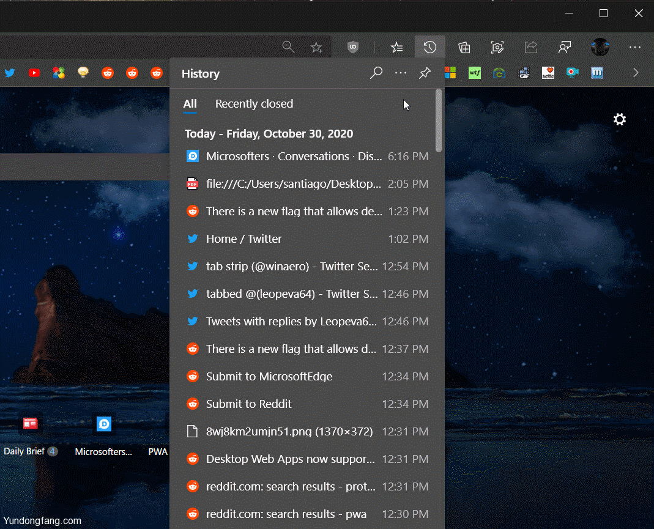
Task: Open Home / Twitter history entry
Action: coord(244,239)
